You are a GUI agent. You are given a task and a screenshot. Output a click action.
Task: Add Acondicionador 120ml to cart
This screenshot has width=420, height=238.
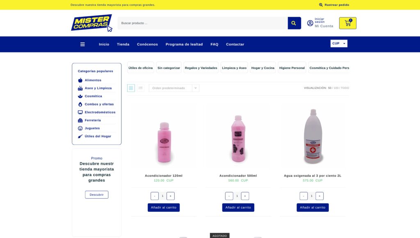164,208
